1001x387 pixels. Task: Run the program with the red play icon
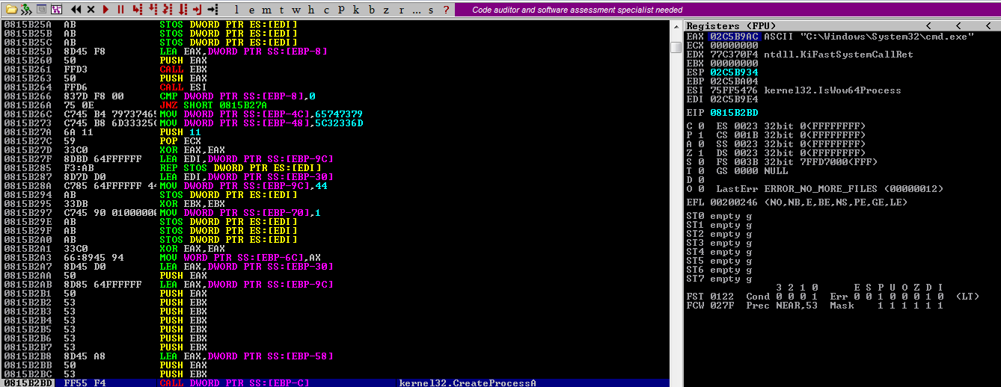pyautogui.click(x=105, y=10)
